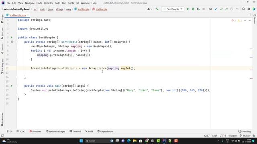The image size is (257, 144).
Task: Open the Python Packages tool window
Action: coord(55,132)
